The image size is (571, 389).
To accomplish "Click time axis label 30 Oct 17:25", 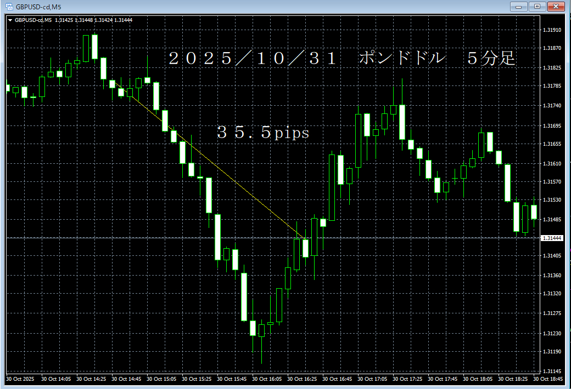I will [x=407, y=379].
